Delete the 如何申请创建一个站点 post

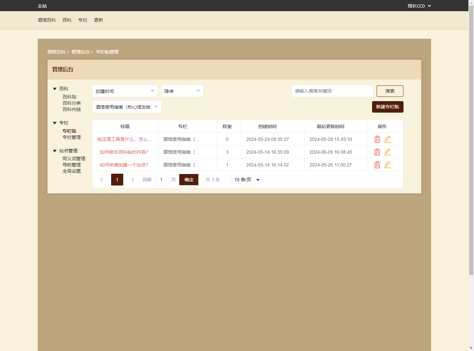377,165
